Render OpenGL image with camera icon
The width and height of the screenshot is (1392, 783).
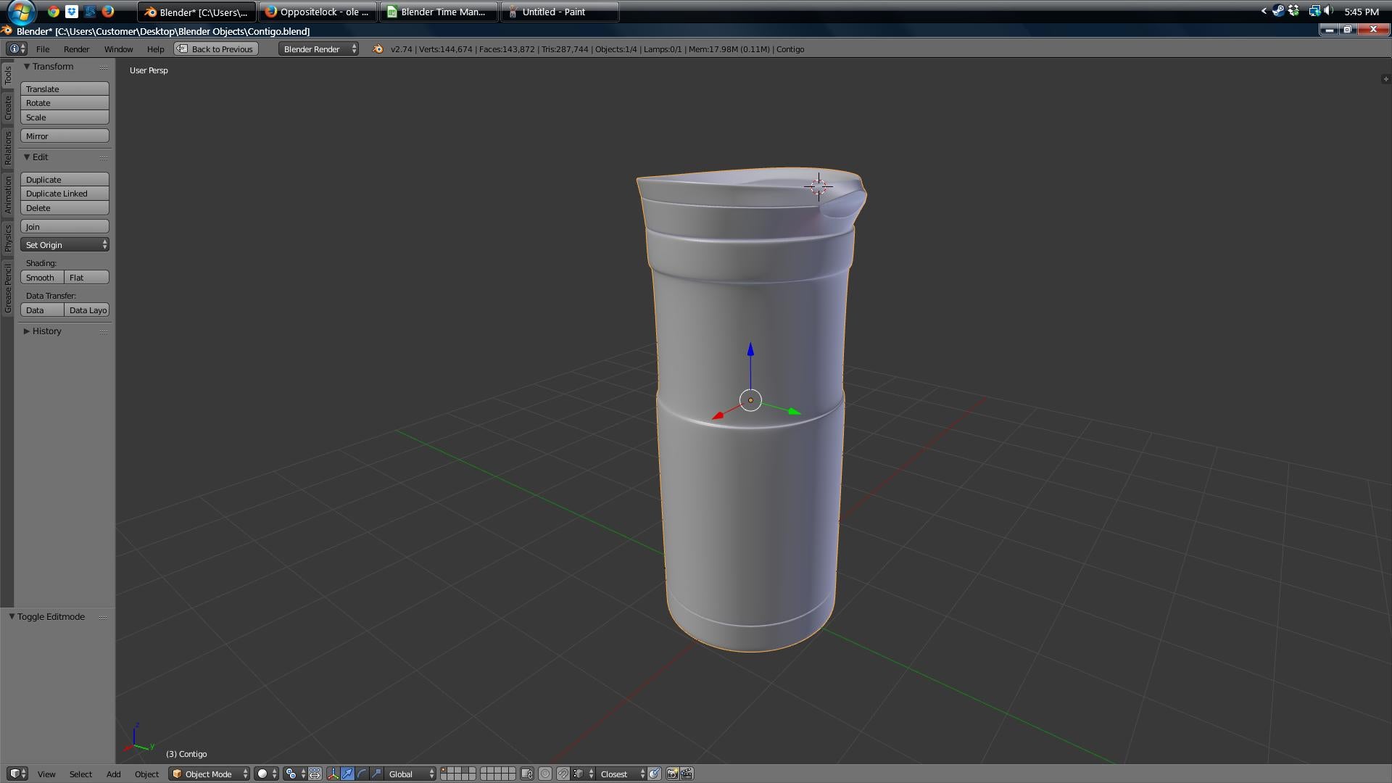[x=672, y=774]
